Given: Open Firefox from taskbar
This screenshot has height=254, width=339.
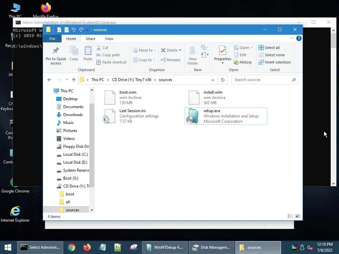Looking at the screenshot, I should point(87,247).
